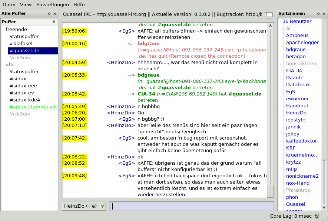
Task: Select nonickname2 in the nick list
Action: pyautogui.click(x=302, y=176)
